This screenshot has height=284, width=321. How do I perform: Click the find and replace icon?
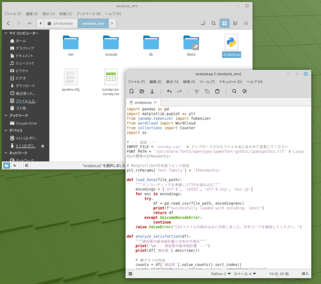coord(244,91)
